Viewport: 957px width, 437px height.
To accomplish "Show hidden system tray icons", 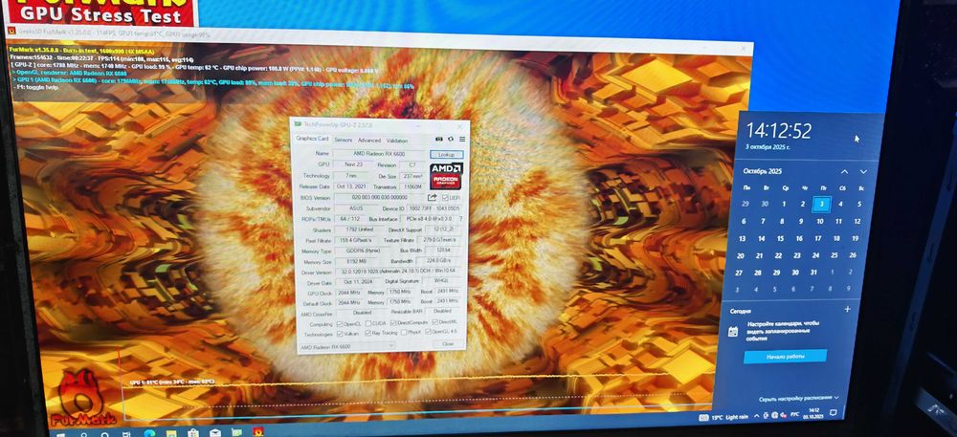I will [x=757, y=416].
